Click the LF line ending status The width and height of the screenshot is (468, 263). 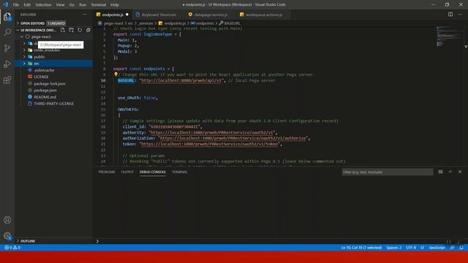[x=423, y=248]
